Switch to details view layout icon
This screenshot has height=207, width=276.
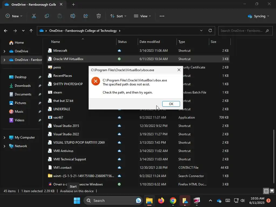click(x=266, y=191)
